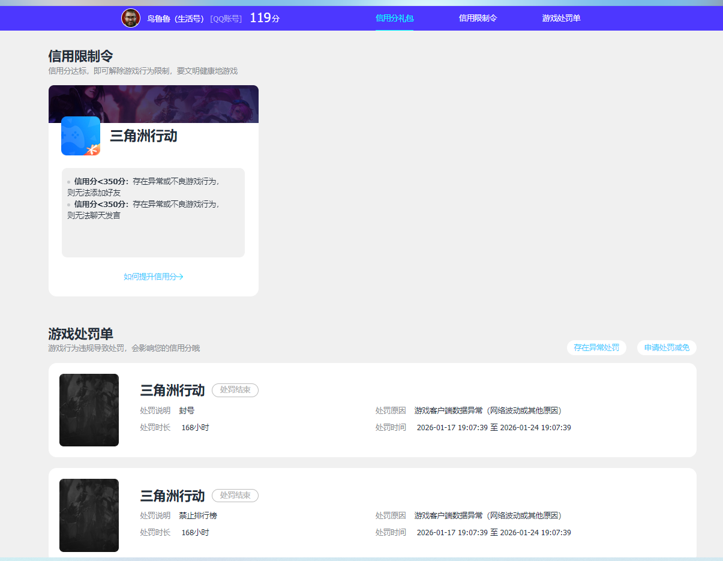Click the 三角洲行动 title on the 封号 card

tap(172, 391)
